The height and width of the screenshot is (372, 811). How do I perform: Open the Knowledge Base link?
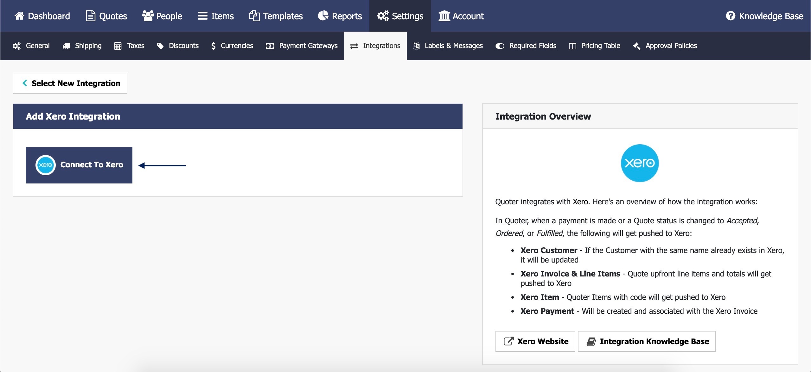(x=764, y=16)
